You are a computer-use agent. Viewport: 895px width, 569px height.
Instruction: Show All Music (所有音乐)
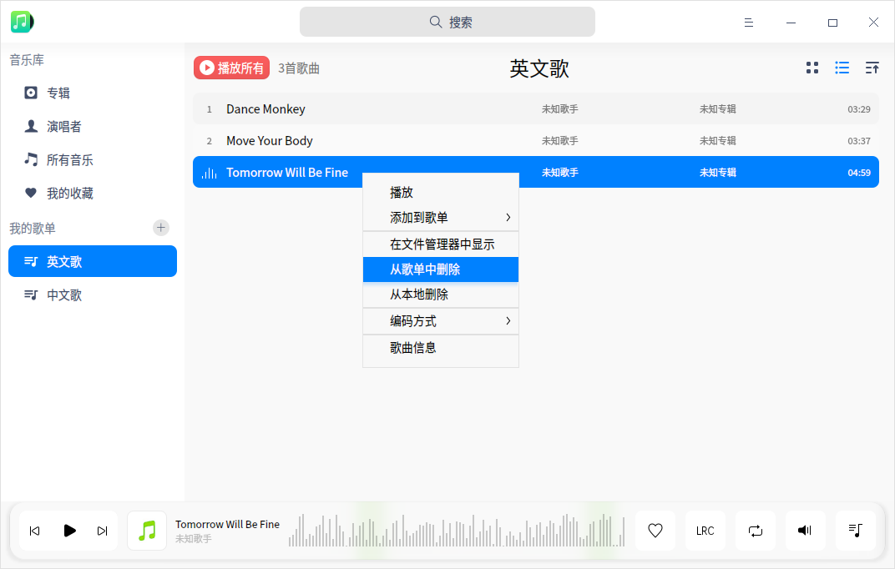click(93, 160)
